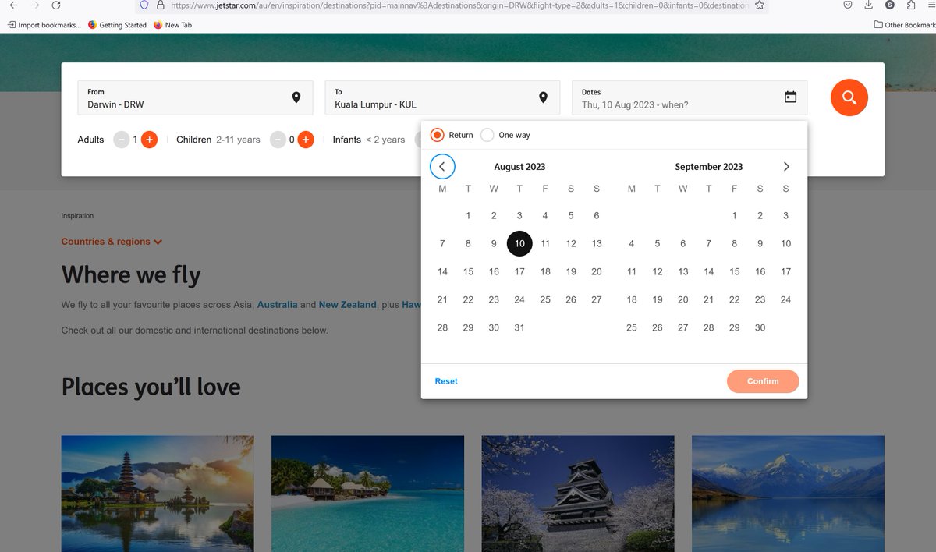Select 12 in September 2023
This screenshot has width=936, height=552.
(658, 271)
